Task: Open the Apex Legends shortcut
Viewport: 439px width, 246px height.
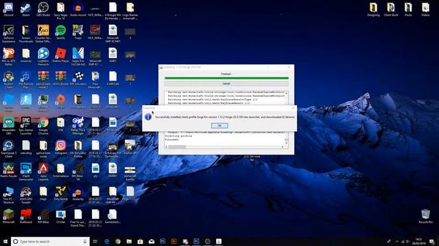Action: coord(43,172)
